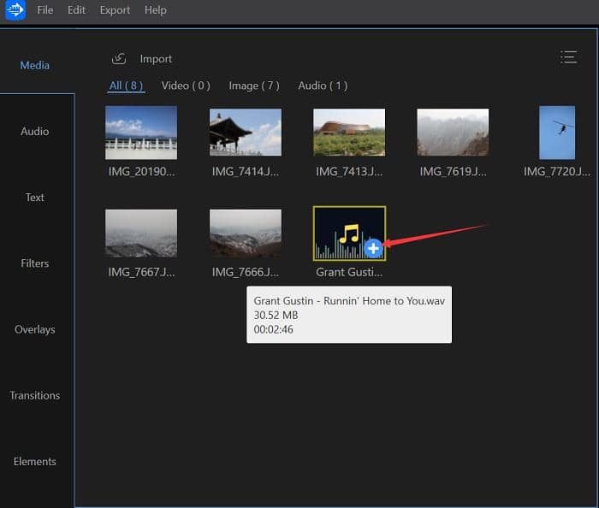Viewport: 599px width, 508px height.
Task: Switch to the Text sidebar tab
Action: [x=35, y=198]
